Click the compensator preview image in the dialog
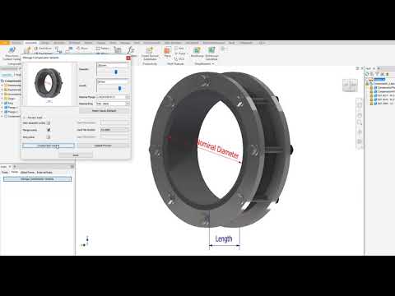This screenshot has height=296, width=395. (x=49, y=83)
